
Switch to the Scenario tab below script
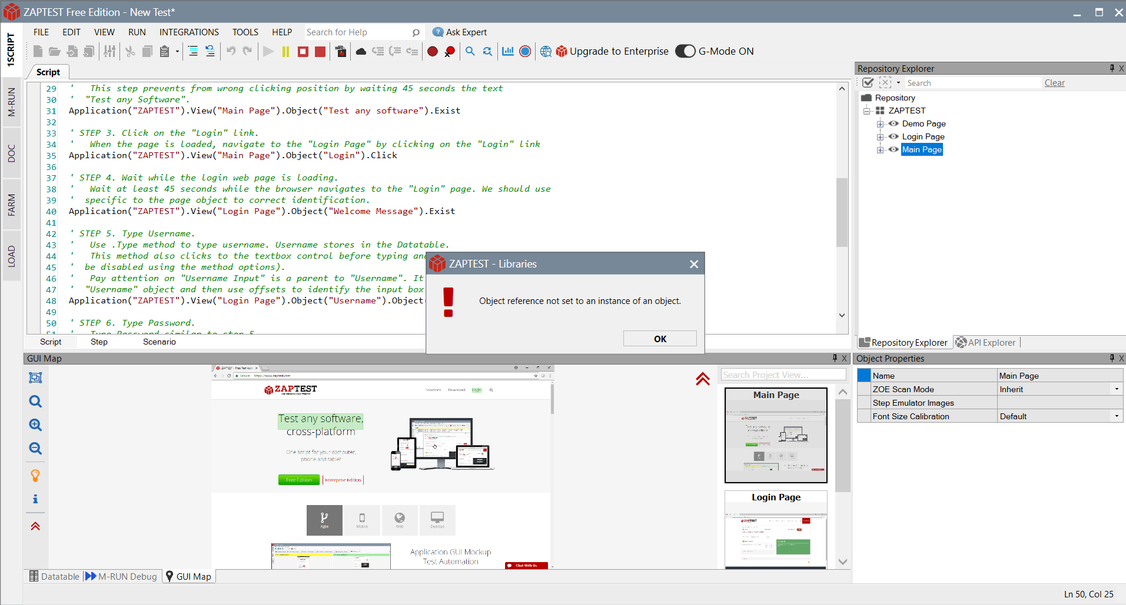coord(160,342)
